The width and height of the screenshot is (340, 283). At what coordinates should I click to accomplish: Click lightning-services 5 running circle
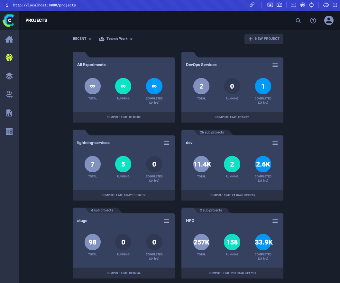point(123,164)
